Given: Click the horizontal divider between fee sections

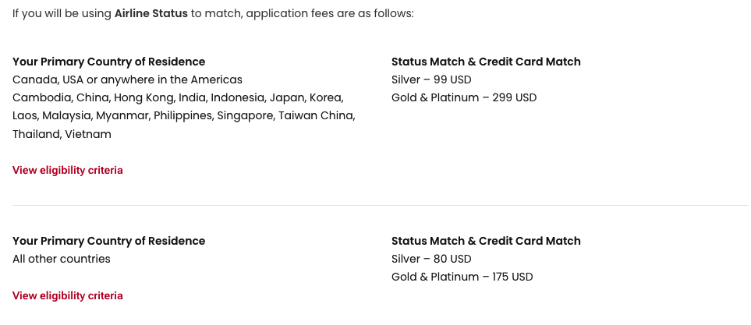Looking at the screenshot, I should click(380, 205).
